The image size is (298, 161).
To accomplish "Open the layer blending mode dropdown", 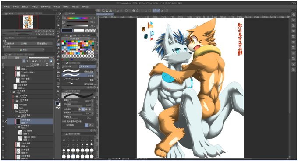I will [18, 58].
